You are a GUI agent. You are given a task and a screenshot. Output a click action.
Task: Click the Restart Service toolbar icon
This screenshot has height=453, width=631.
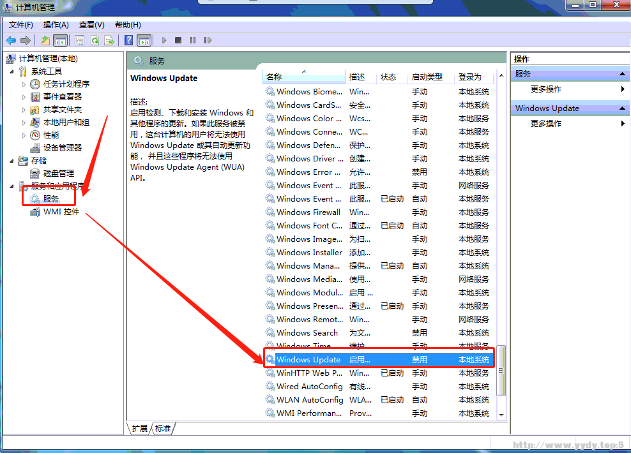208,40
